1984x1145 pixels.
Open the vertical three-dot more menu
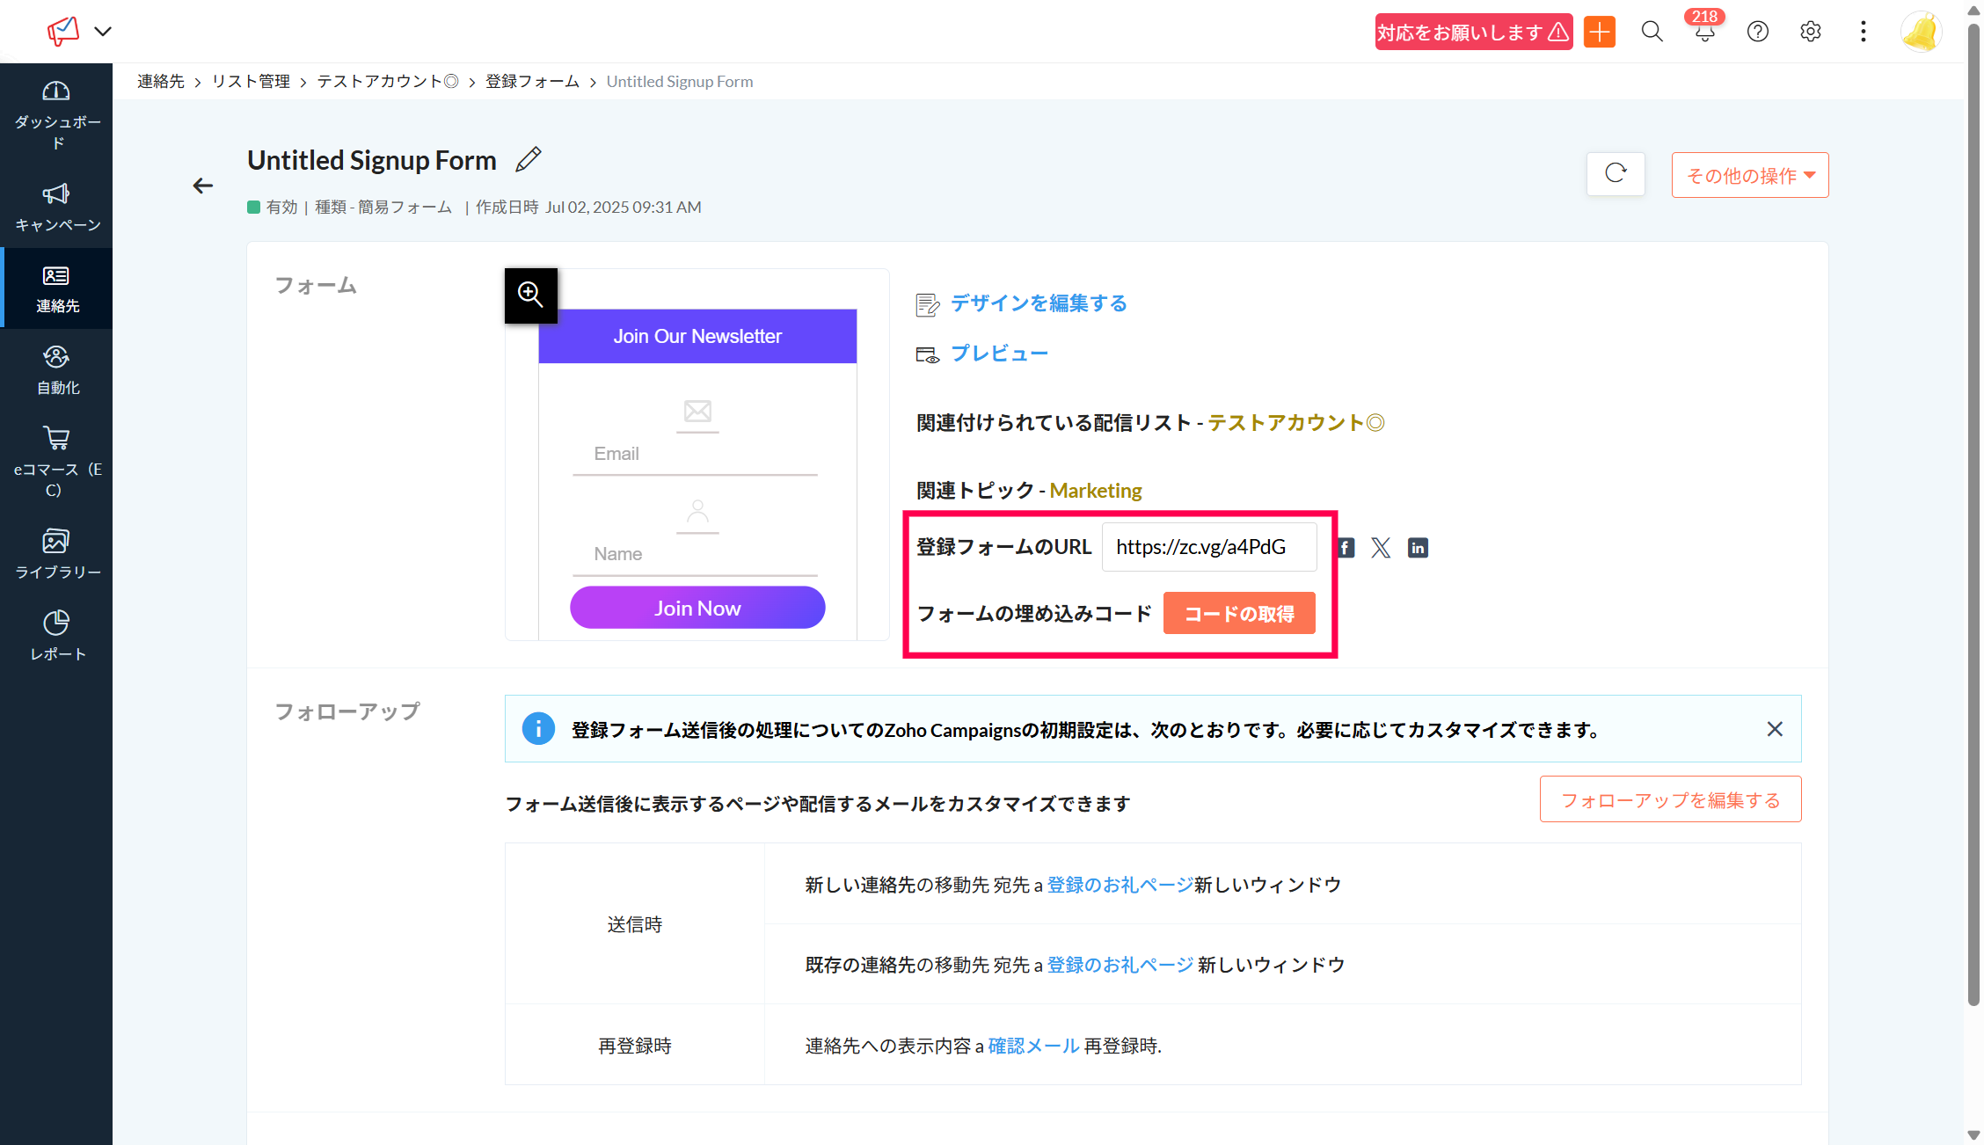coord(1863,33)
